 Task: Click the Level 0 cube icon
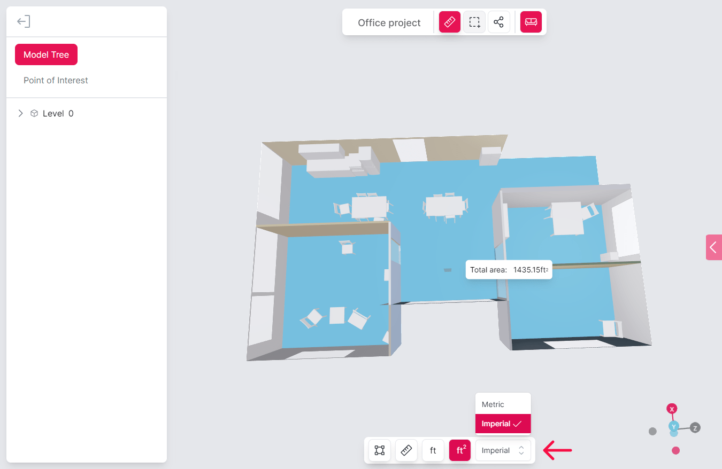click(34, 113)
